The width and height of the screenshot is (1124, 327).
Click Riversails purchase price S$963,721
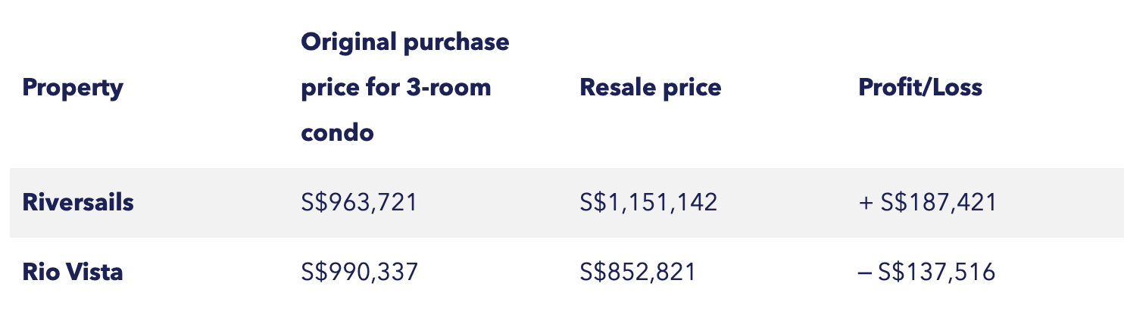[x=358, y=203]
